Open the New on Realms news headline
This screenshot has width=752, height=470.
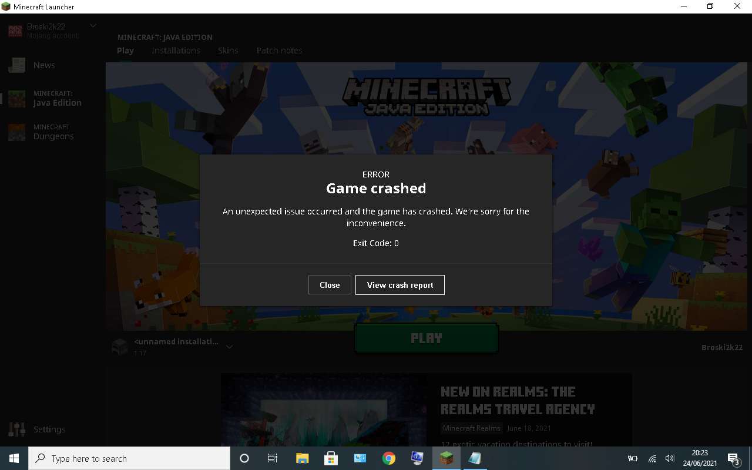pos(518,400)
